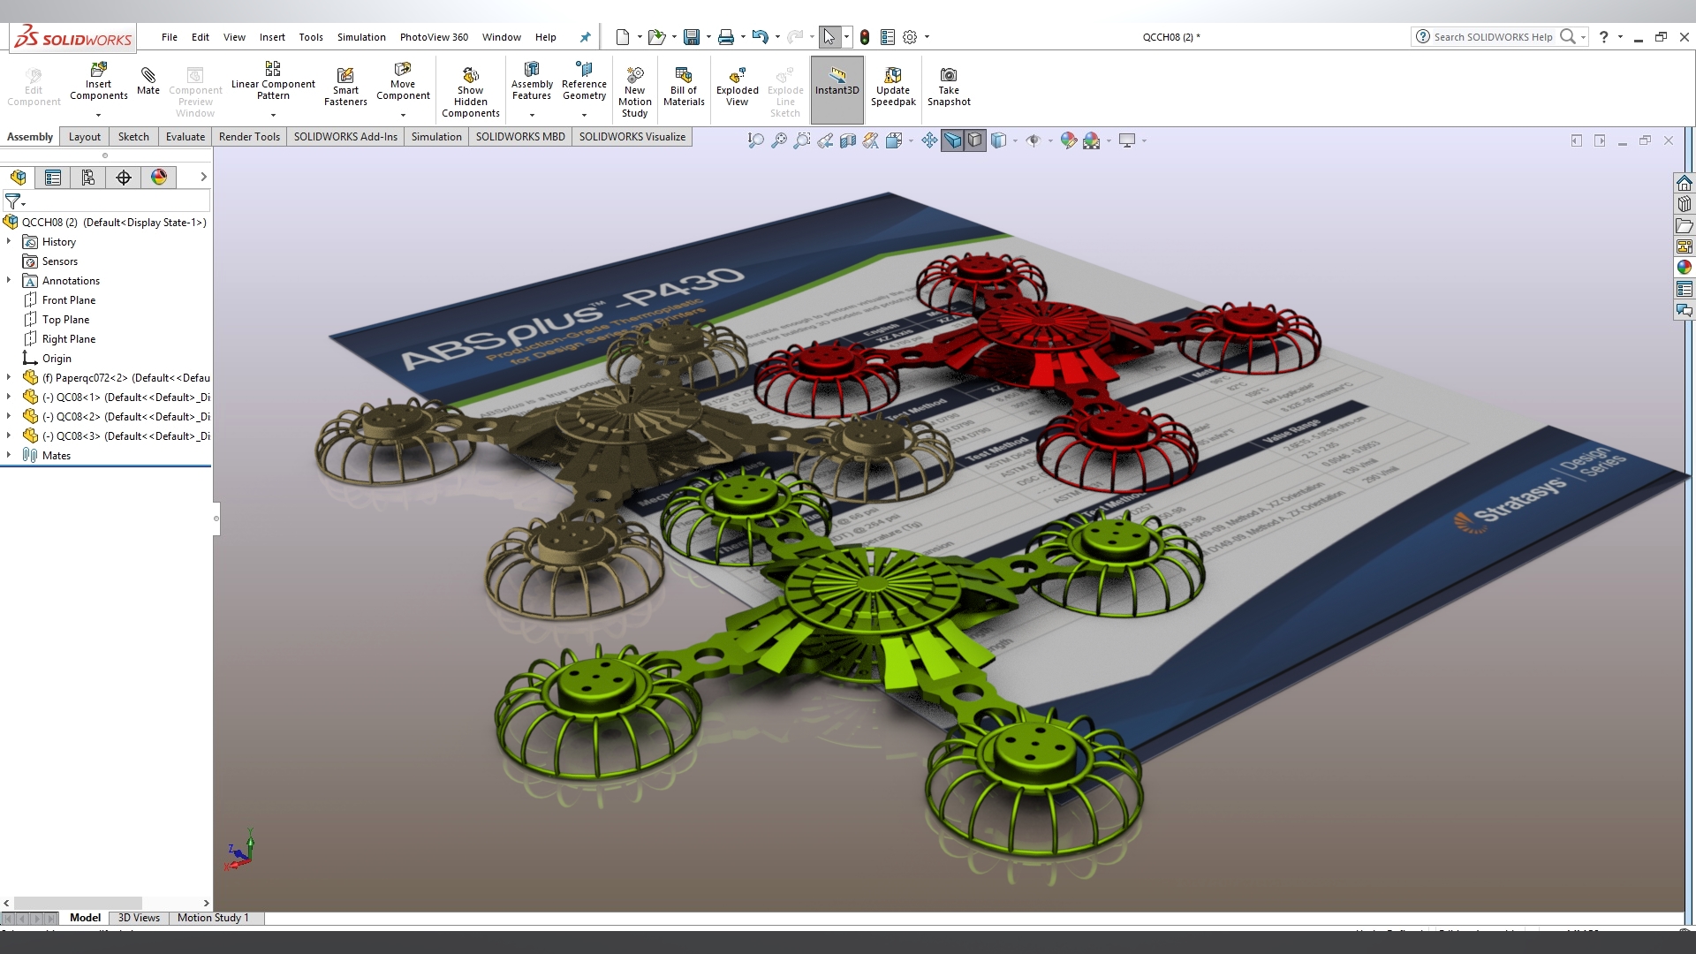Toggle the Select cursor tool
The width and height of the screenshot is (1696, 954).
coord(829,37)
